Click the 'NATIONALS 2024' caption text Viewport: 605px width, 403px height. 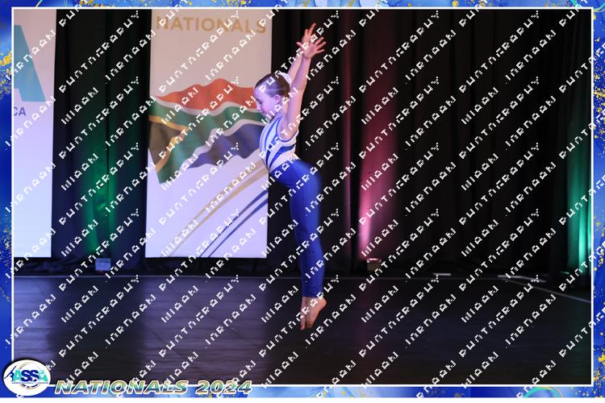pos(153,387)
